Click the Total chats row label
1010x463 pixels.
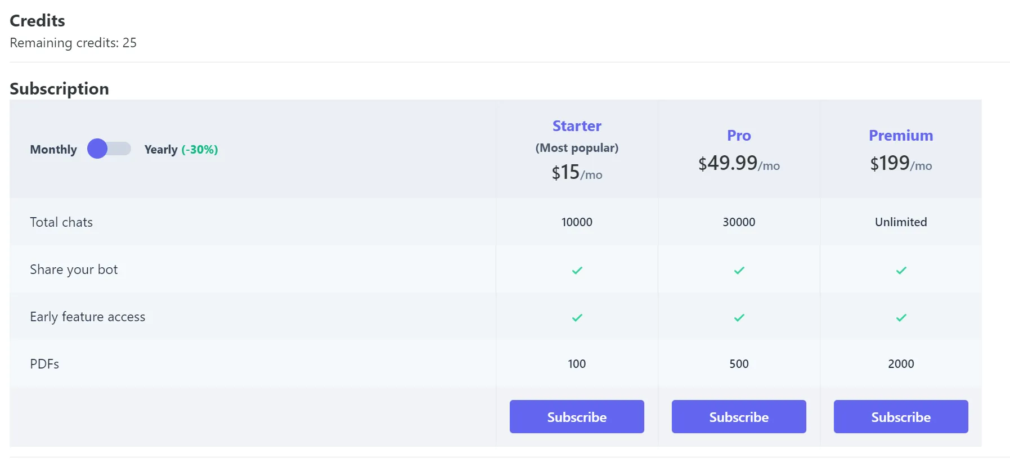click(61, 222)
